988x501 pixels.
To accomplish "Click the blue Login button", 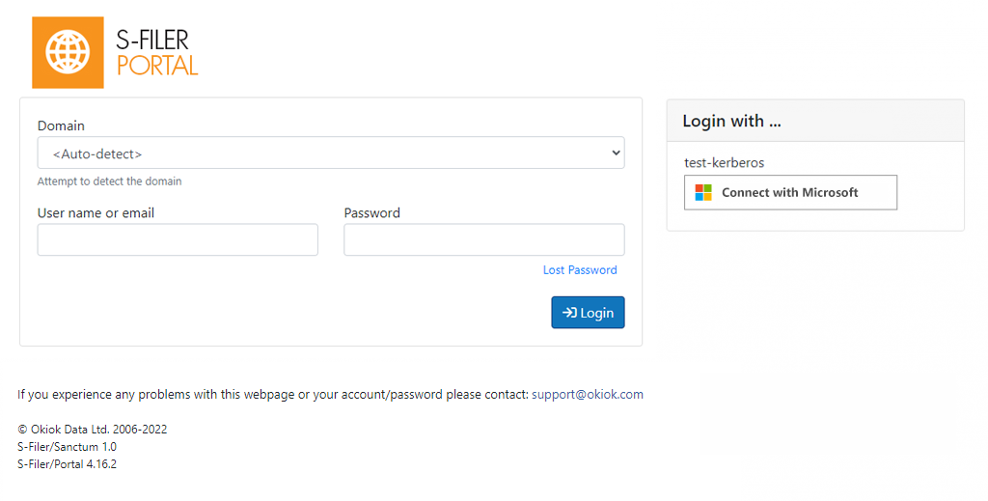I will (588, 313).
